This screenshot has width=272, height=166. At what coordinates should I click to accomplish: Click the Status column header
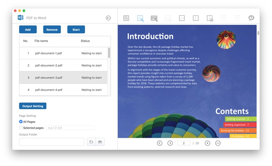click(85, 41)
